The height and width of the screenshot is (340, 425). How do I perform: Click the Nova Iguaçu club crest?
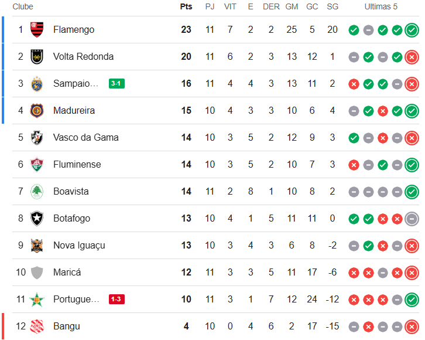(x=37, y=245)
